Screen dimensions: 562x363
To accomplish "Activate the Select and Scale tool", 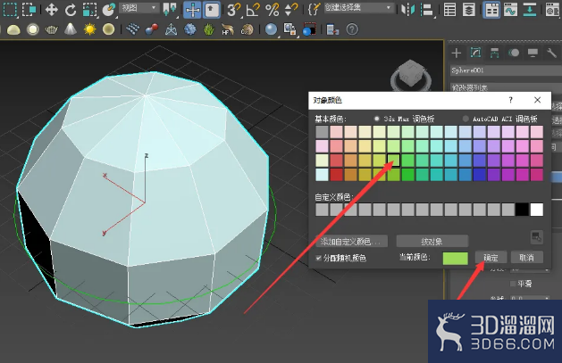I will [89, 10].
